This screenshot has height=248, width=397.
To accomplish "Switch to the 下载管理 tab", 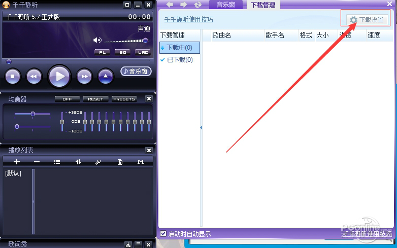I will (263, 5).
